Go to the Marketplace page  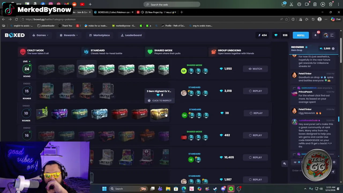click(99, 35)
